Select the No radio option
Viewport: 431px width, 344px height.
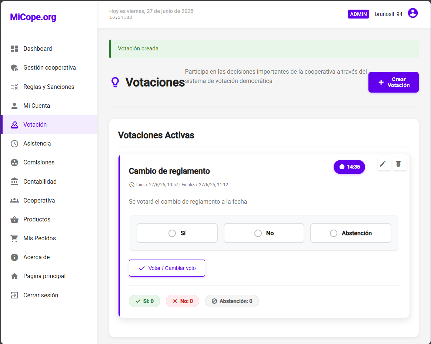coord(258,233)
